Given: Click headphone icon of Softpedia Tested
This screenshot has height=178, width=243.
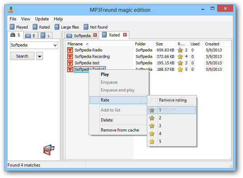Looking at the screenshot, I should pyautogui.click(x=70, y=69).
